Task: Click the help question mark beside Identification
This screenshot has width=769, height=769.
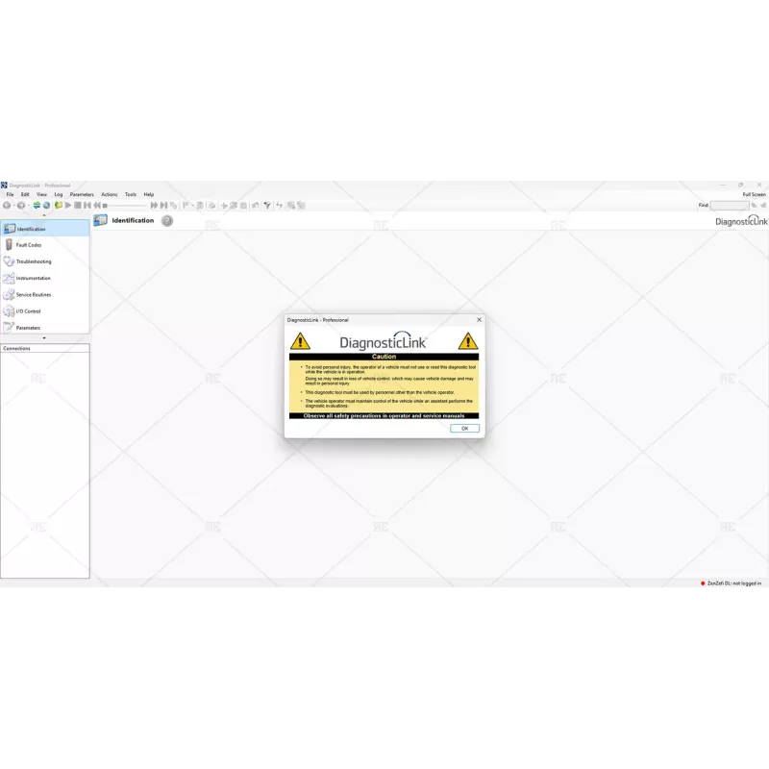Action: (x=165, y=221)
